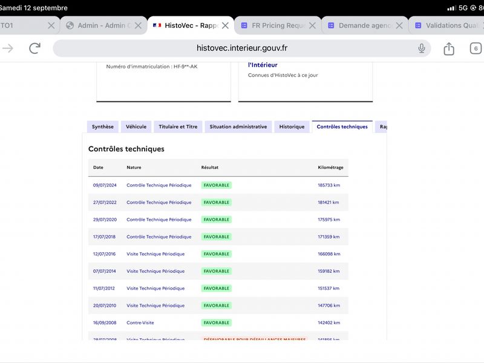Open the Véhicule tab
The image size is (484, 363).
click(136, 126)
